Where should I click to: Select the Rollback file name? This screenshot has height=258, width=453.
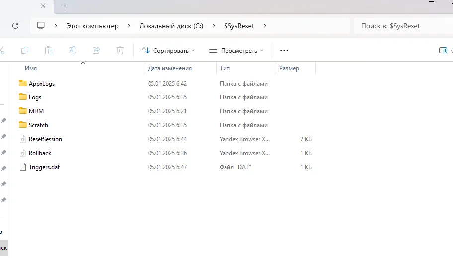coord(40,153)
